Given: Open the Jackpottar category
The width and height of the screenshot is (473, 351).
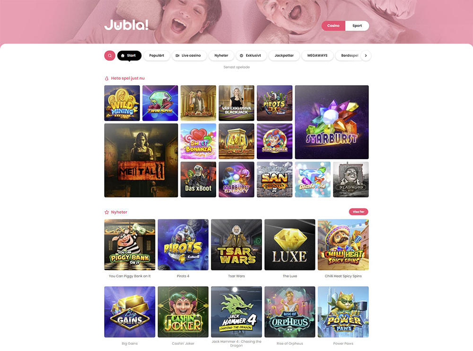Looking at the screenshot, I should click(x=284, y=55).
